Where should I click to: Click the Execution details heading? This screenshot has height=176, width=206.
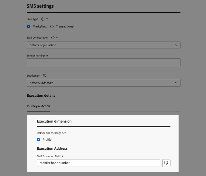41,96
